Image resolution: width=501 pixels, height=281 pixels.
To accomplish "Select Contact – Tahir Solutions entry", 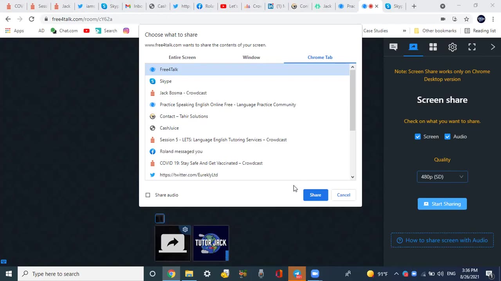I will tap(247, 116).
